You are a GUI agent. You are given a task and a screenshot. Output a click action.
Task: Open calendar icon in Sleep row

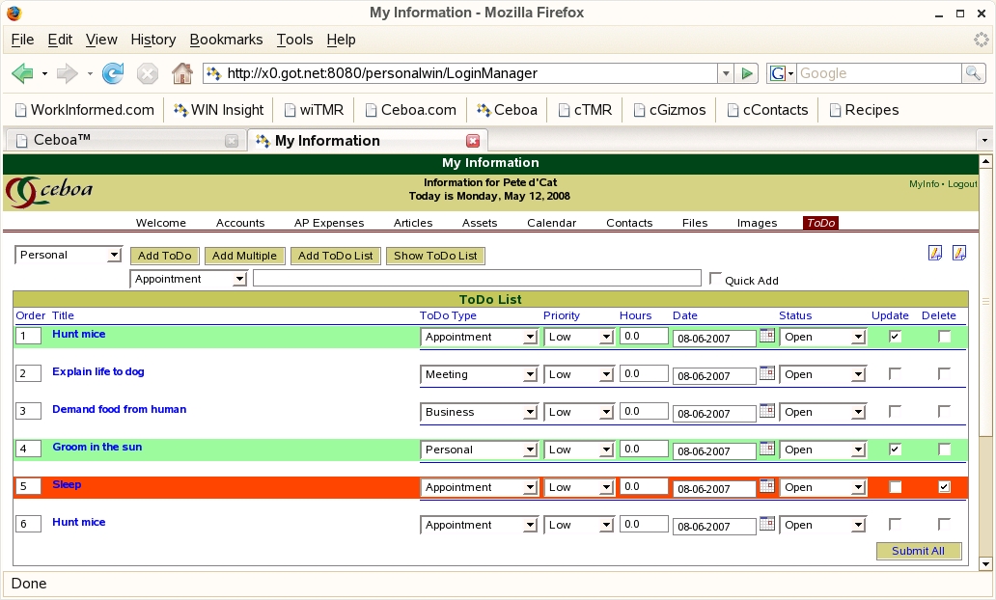coord(767,486)
